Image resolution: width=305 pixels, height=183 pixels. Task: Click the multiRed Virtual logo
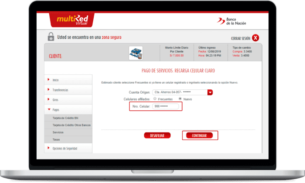pyautogui.click(x=72, y=20)
